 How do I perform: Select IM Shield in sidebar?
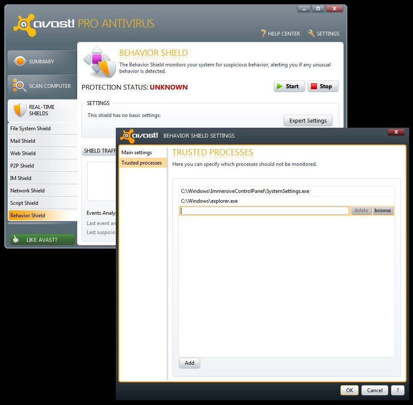click(42, 178)
